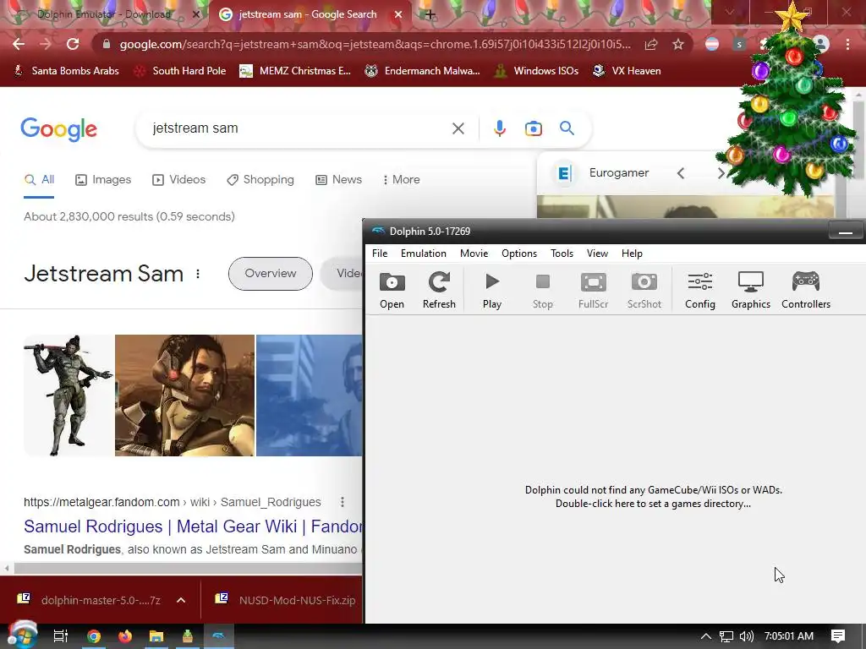The height and width of the screenshot is (649, 866).
Task: Show previous Eurogamer card
Action: tap(681, 173)
